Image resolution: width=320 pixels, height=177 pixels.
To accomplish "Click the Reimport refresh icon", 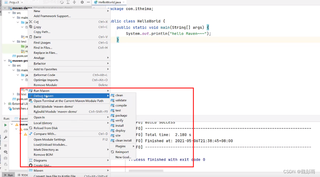I will (x=113, y=152).
